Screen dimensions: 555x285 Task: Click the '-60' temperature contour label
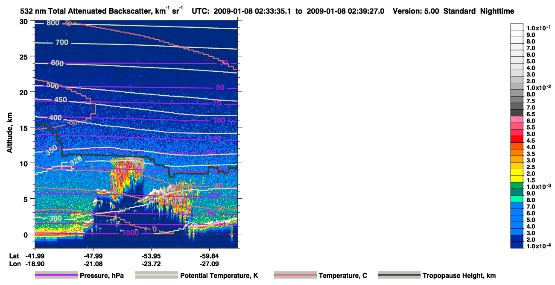(73, 122)
